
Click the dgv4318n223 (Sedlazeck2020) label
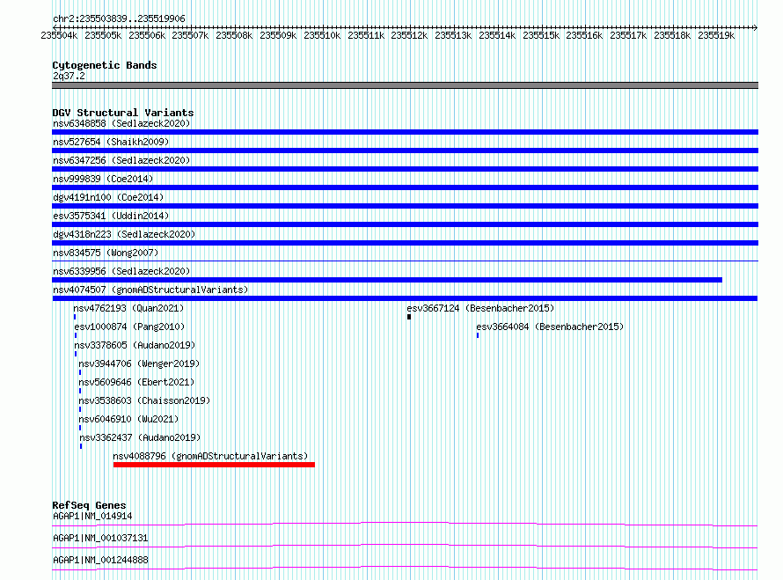(124, 234)
